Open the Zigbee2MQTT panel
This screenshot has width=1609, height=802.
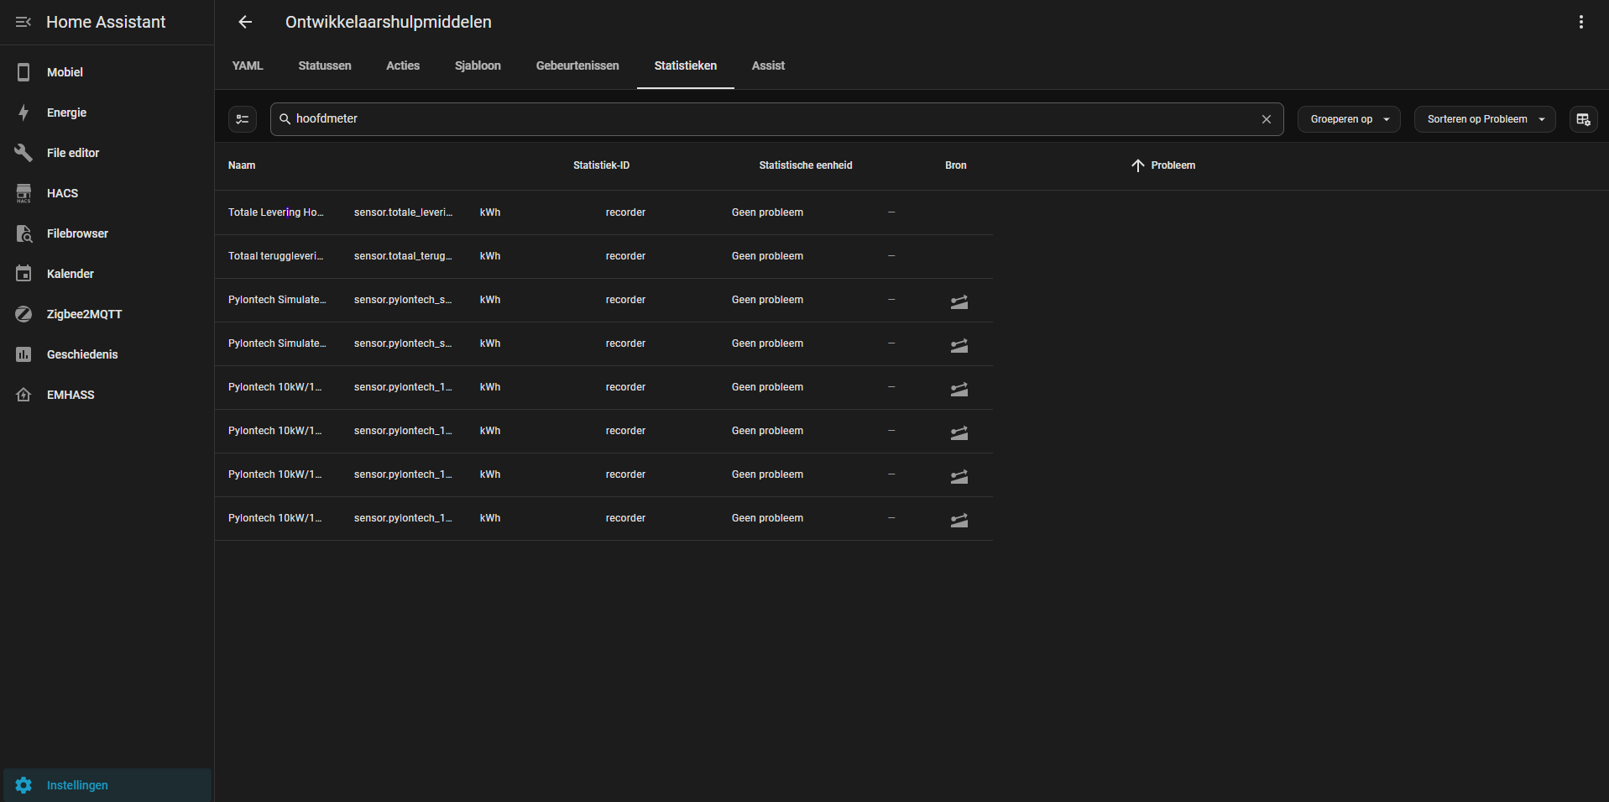[x=107, y=314]
